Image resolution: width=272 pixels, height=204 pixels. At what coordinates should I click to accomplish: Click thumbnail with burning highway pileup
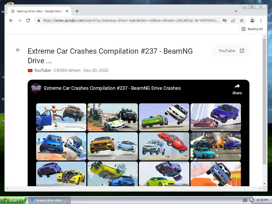pyautogui.click(x=216, y=146)
